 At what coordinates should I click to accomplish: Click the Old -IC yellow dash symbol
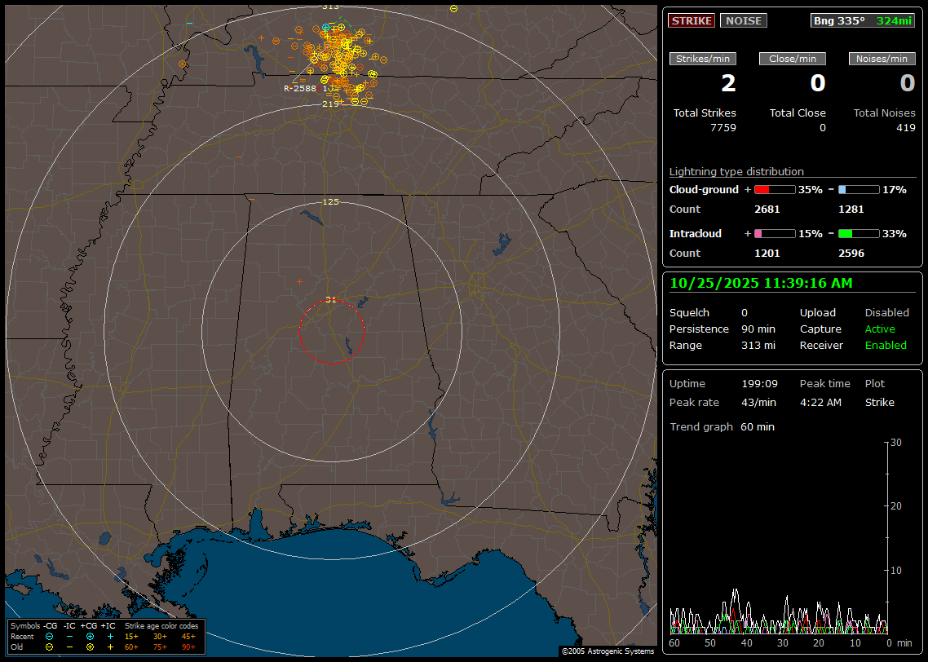pyautogui.click(x=69, y=647)
